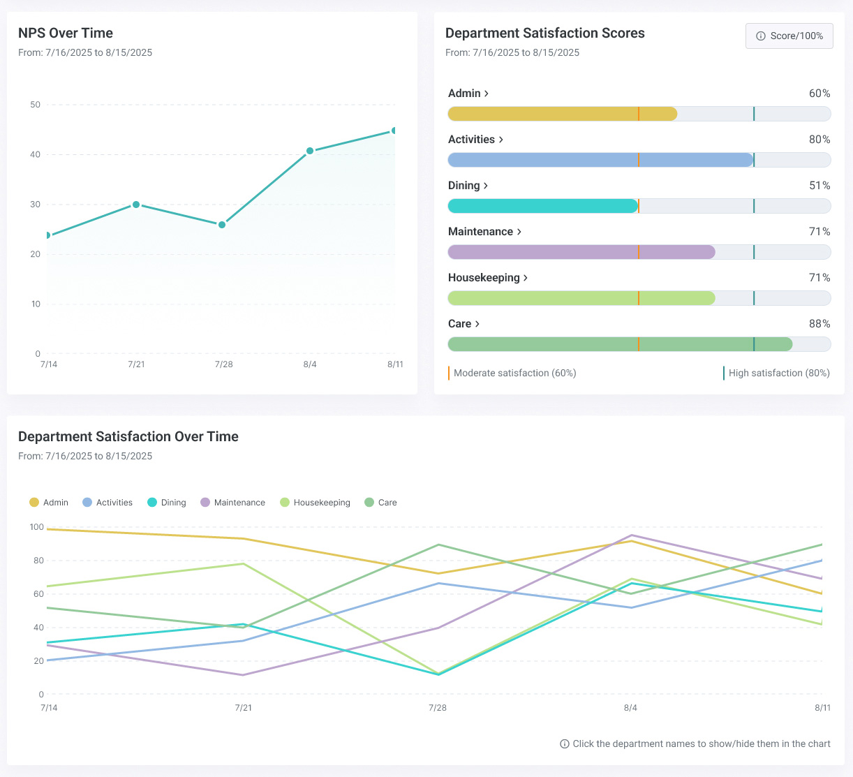
Task: Expand the Admin department chevron
Action: click(x=487, y=94)
